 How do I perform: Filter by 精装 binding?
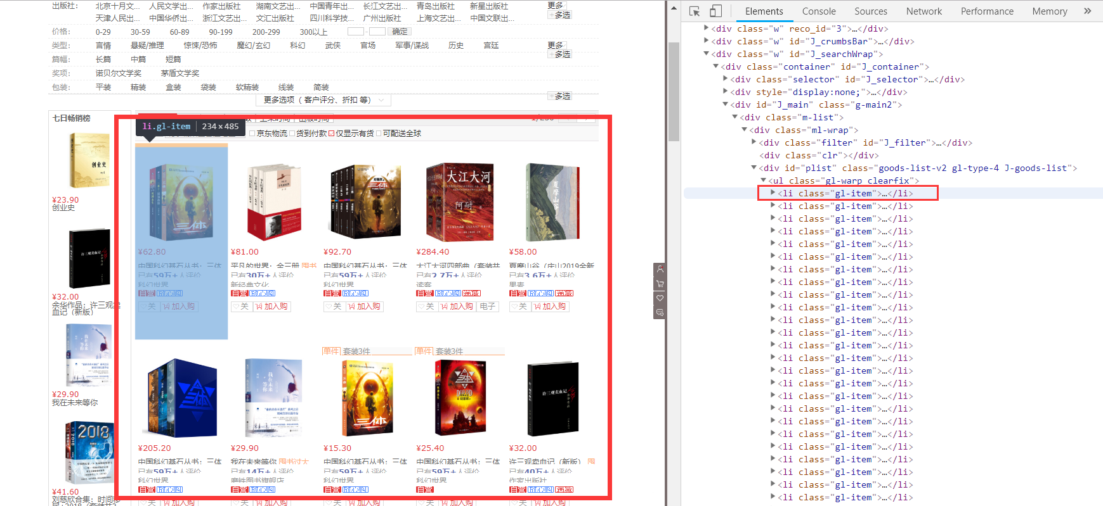pyautogui.click(x=138, y=87)
